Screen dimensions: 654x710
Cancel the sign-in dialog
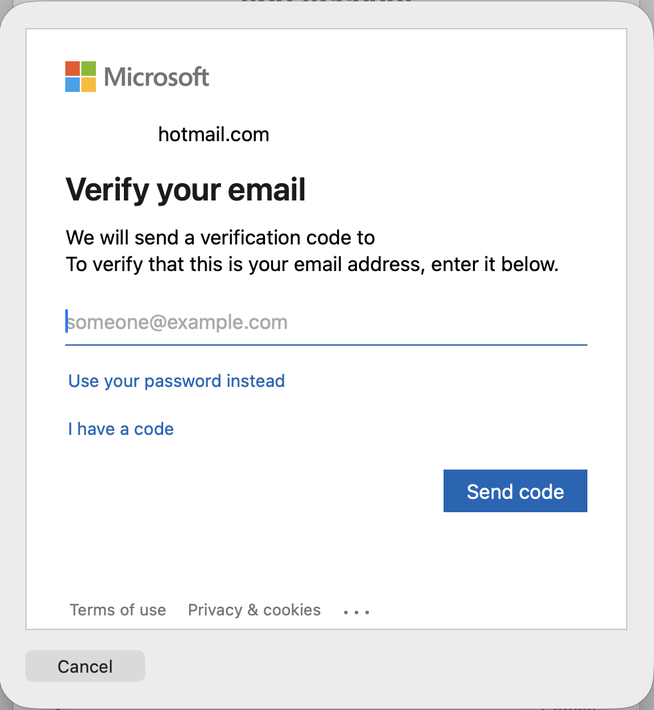click(x=85, y=667)
